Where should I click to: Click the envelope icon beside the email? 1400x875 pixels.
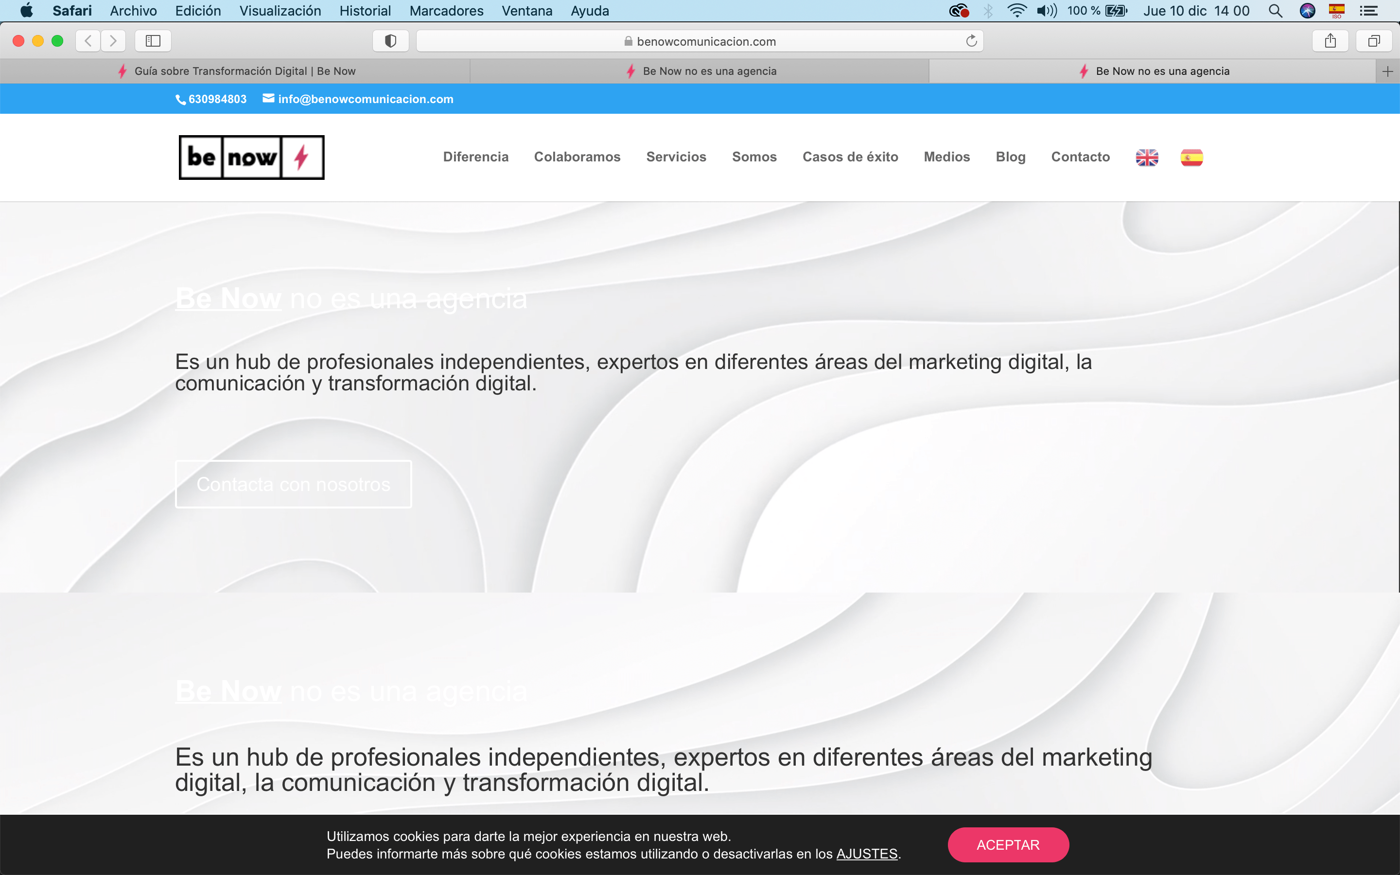click(x=268, y=98)
